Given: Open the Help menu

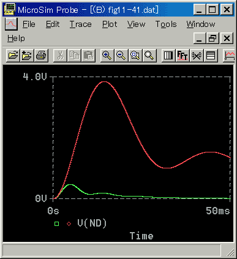Looking at the screenshot, I should 16,39.
